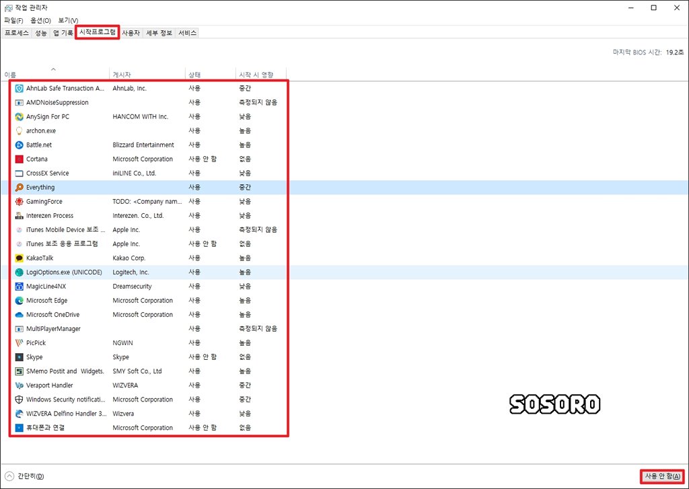Viewport: 689px width, 489px height.
Task: Select the 시작프로그램 tab
Action: click(97, 32)
